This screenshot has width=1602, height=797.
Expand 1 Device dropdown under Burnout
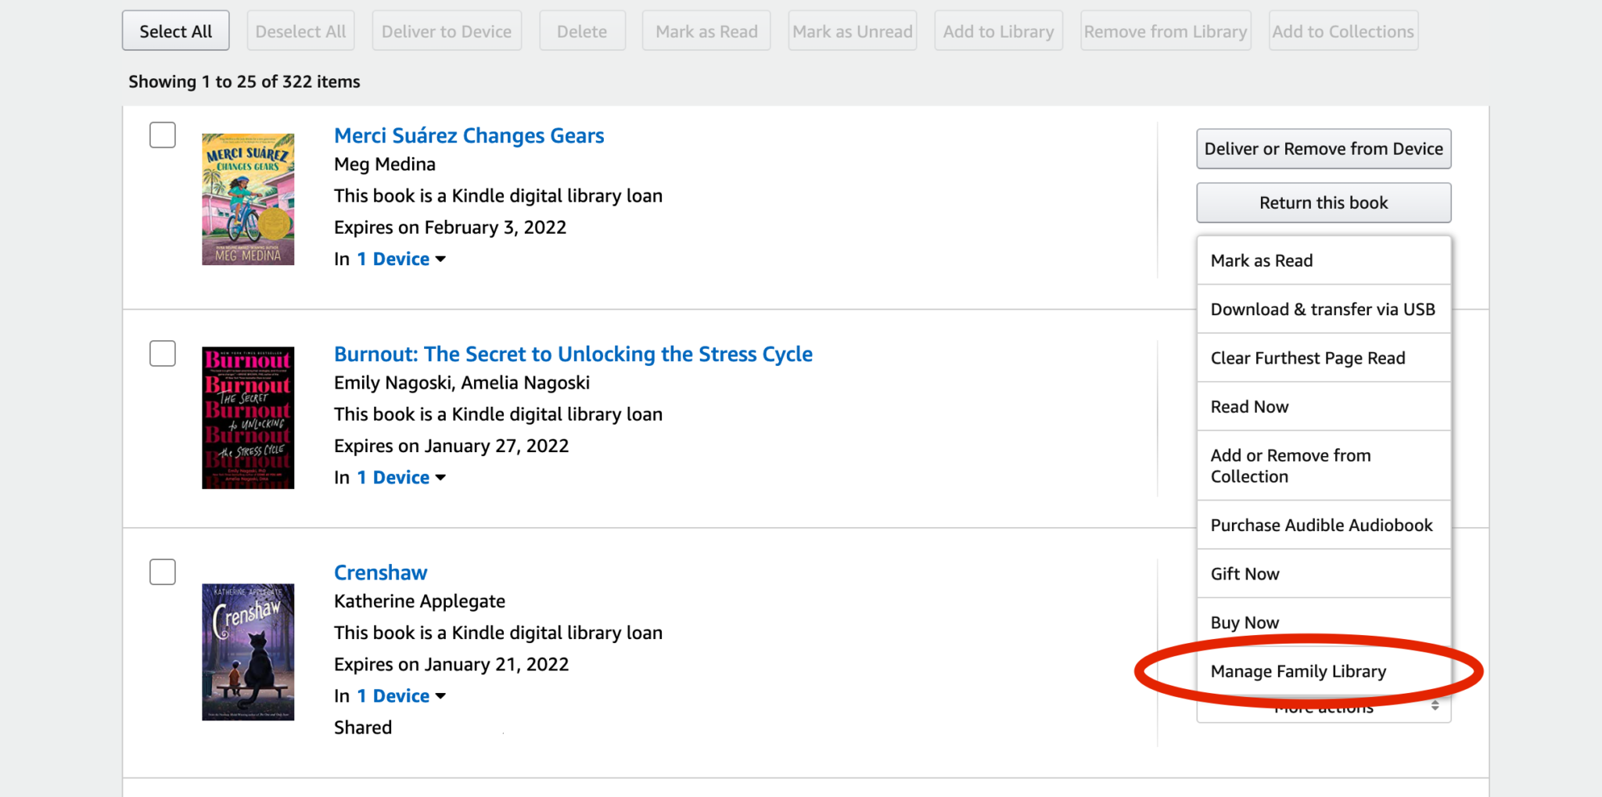[400, 477]
